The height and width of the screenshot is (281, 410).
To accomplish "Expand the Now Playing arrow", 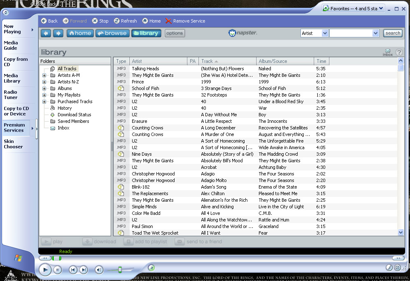I will coord(33,30).
